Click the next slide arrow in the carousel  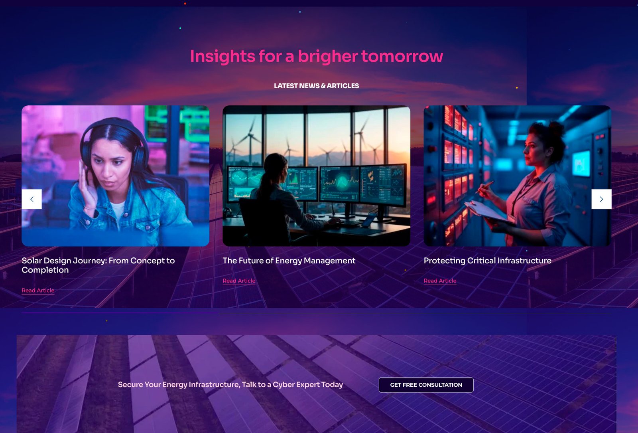[601, 199]
